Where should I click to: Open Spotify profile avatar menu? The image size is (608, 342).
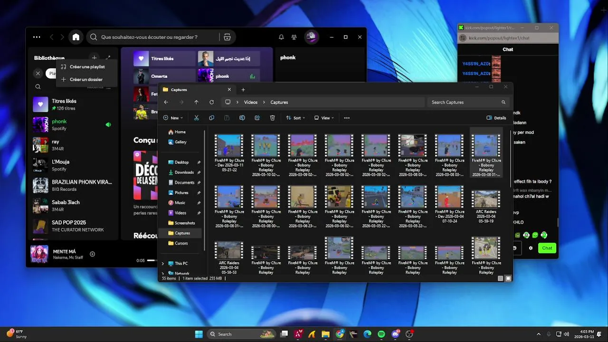(311, 37)
